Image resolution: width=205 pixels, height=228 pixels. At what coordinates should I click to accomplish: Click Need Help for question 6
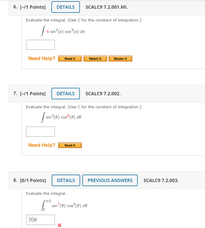pyautogui.click(x=41, y=58)
